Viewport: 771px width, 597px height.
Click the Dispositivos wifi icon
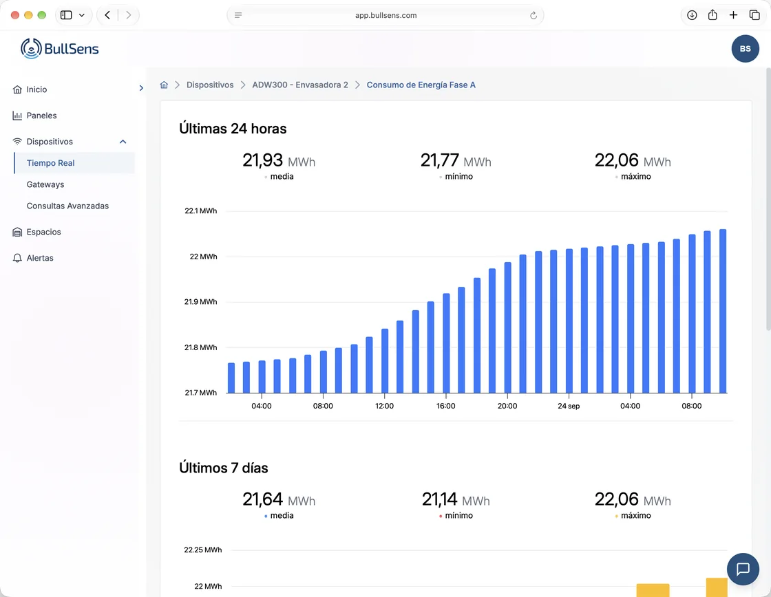coord(17,142)
